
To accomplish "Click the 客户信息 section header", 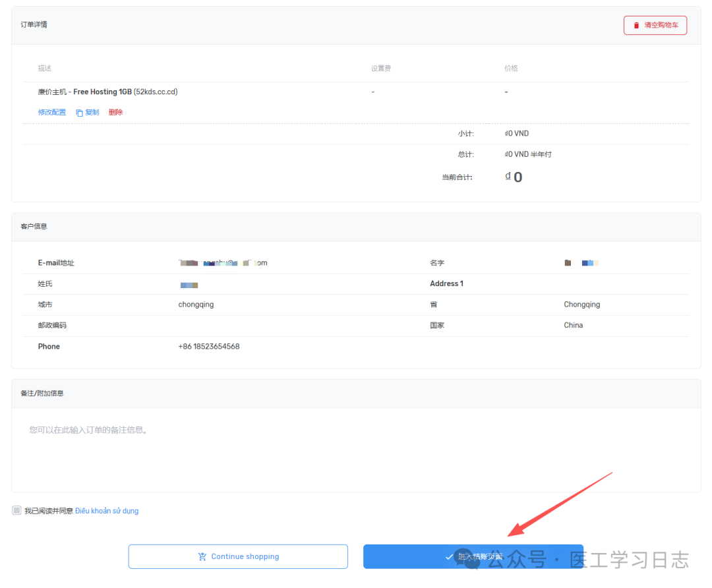I will click(x=34, y=227).
